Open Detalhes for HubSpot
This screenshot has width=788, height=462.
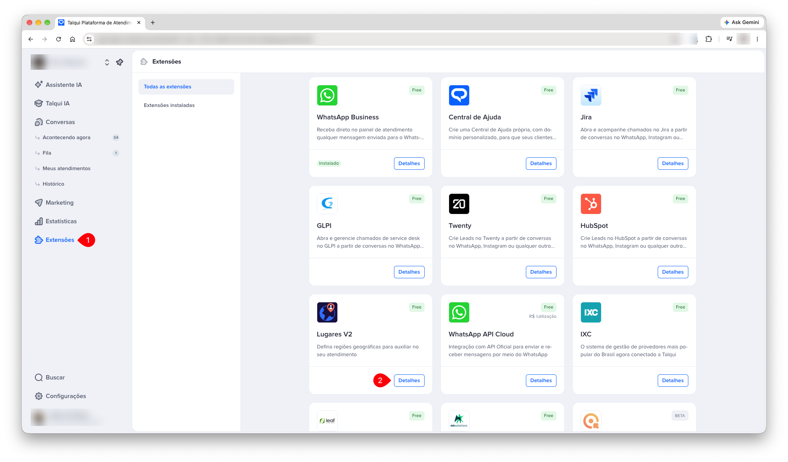click(x=673, y=272)
